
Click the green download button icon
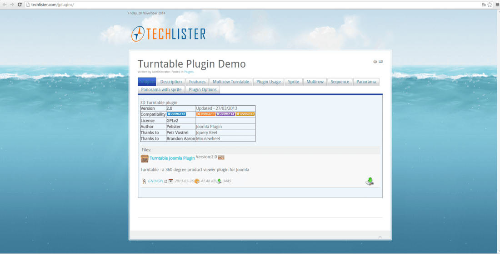[x=370, y=181]
